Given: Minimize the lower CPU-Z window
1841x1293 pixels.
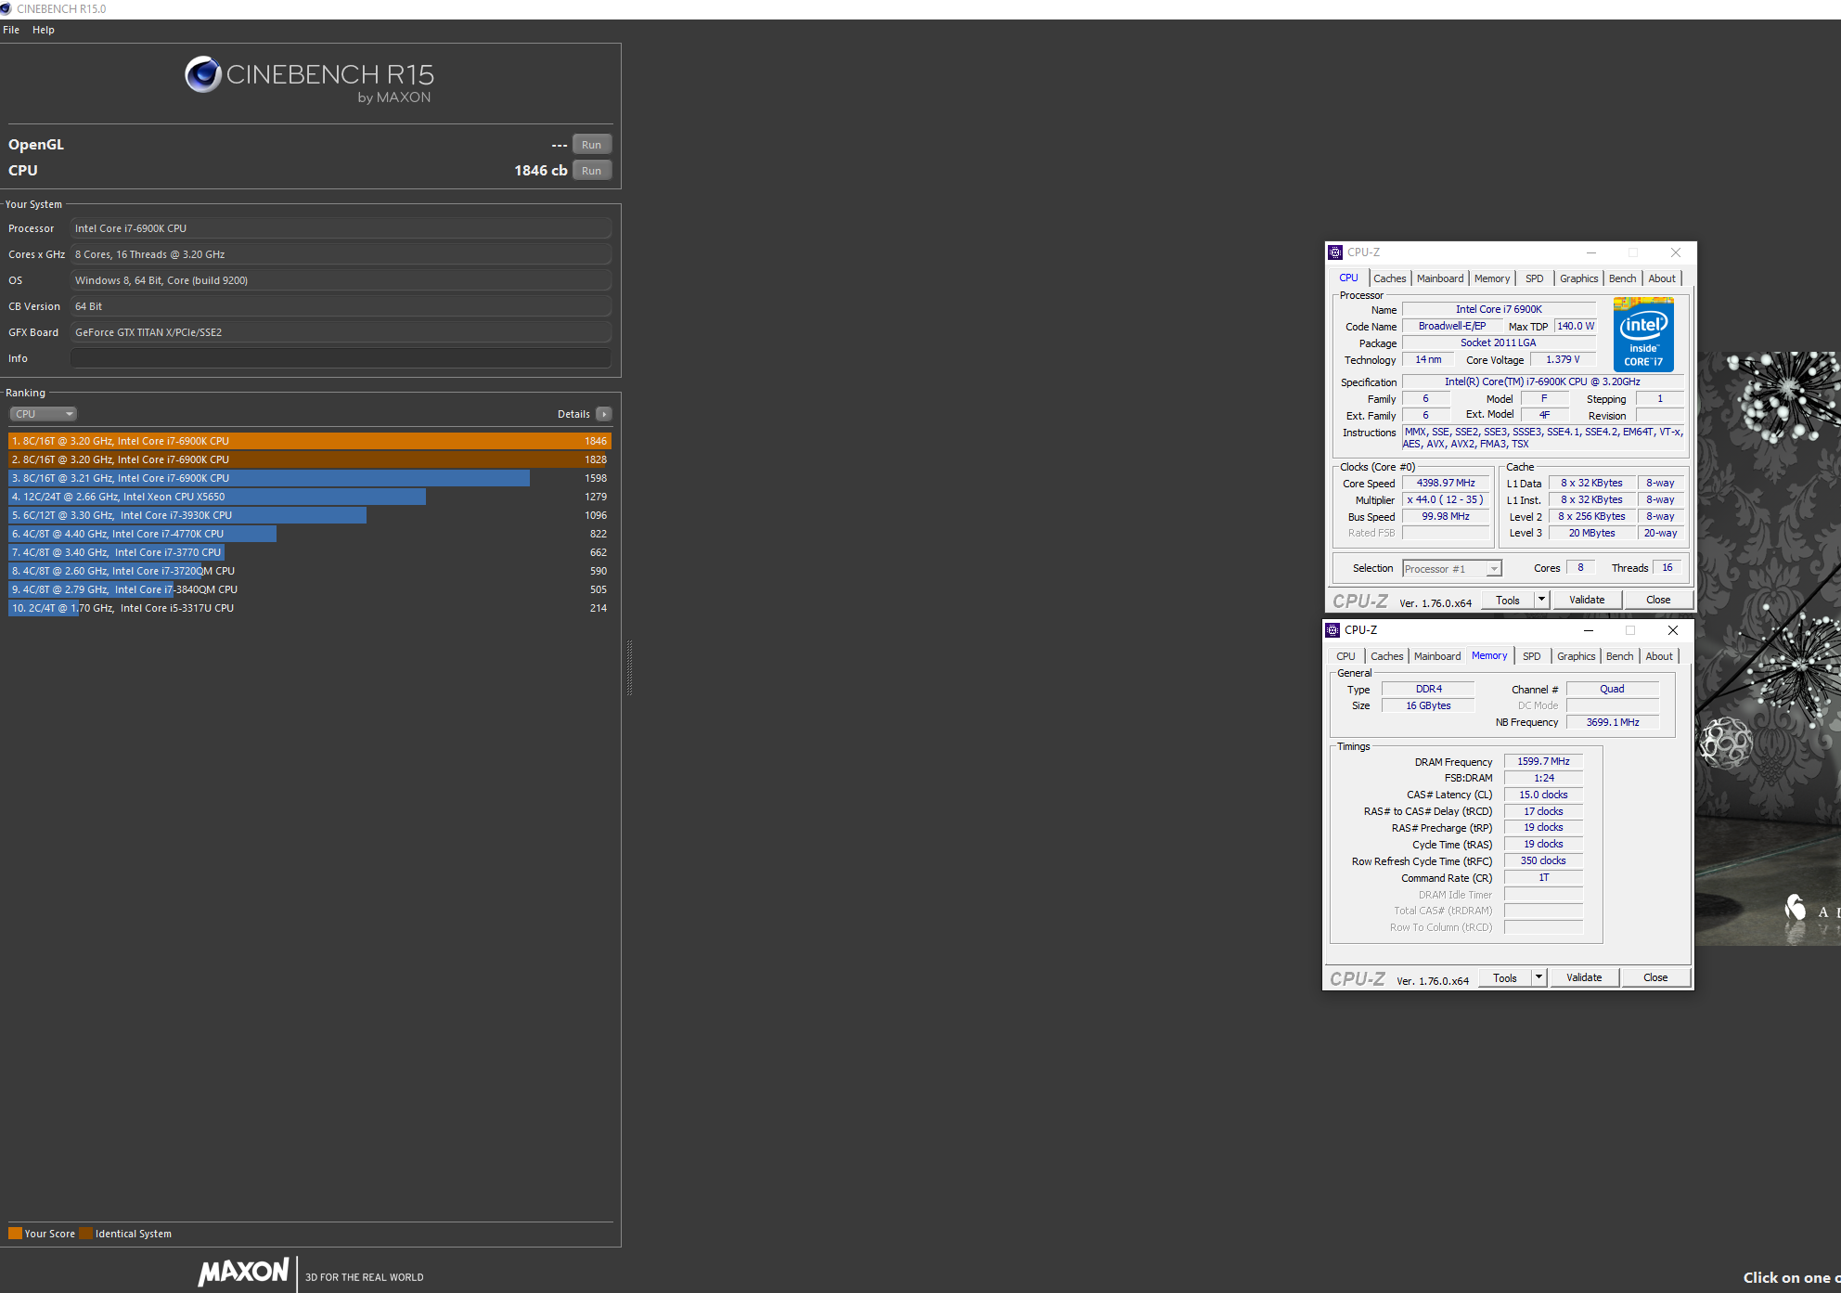Looking at the screenshot, I should coord(1589,630).
